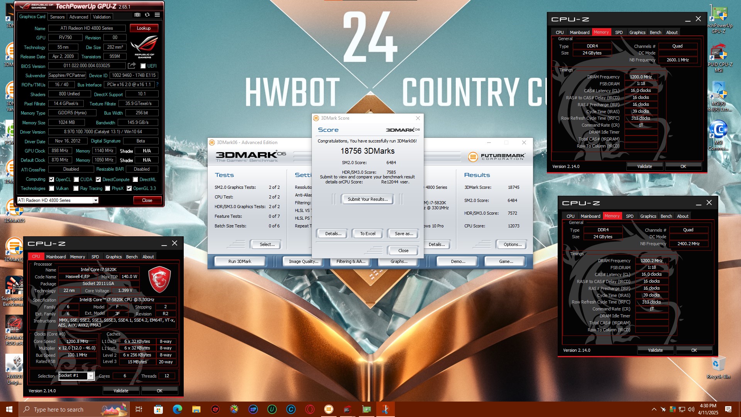The image size is (741, 417).
Task: Open Graphics tab in bottom-right CPU-Z
Action: (x=648, y=216)
